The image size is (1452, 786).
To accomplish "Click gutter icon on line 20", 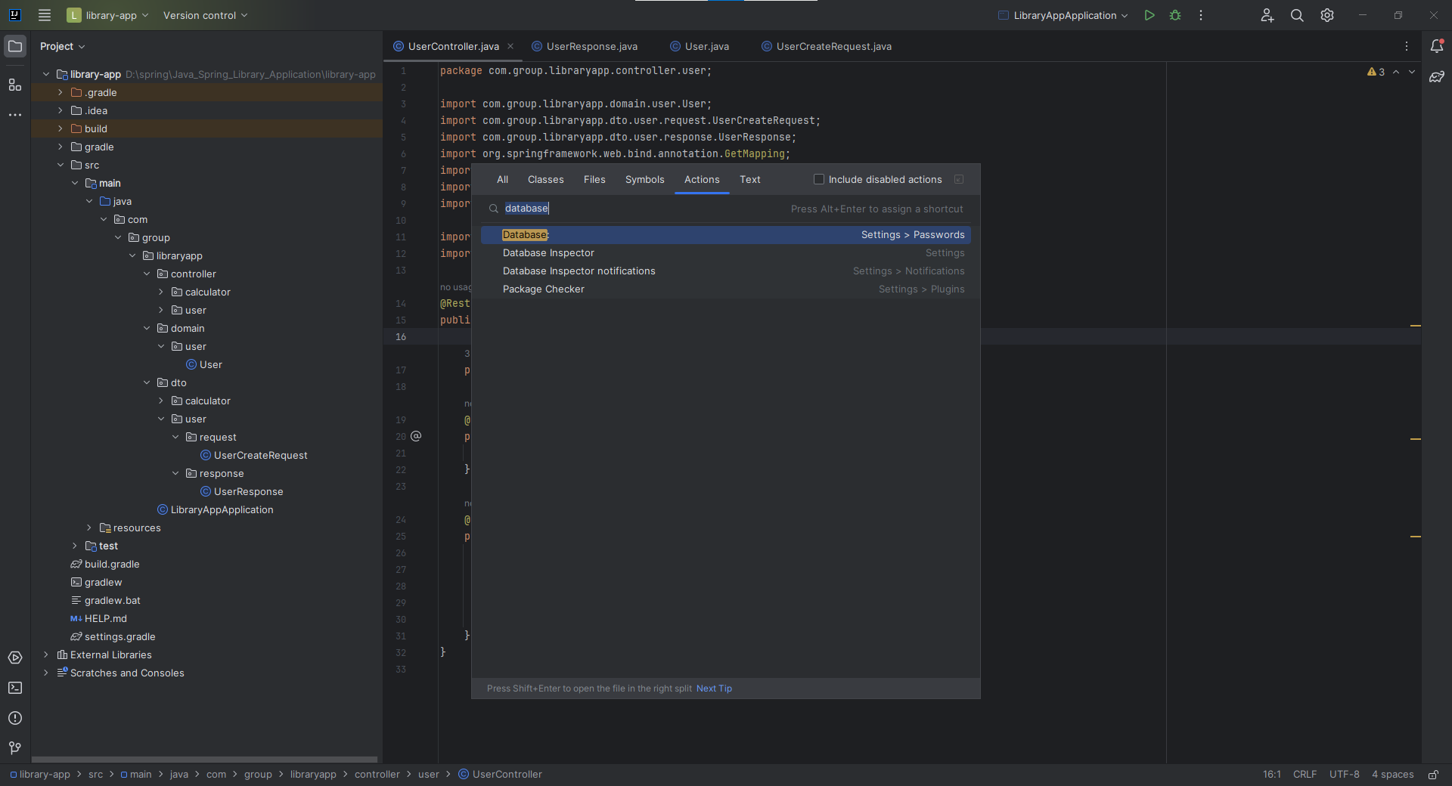I will pos(416,436).
